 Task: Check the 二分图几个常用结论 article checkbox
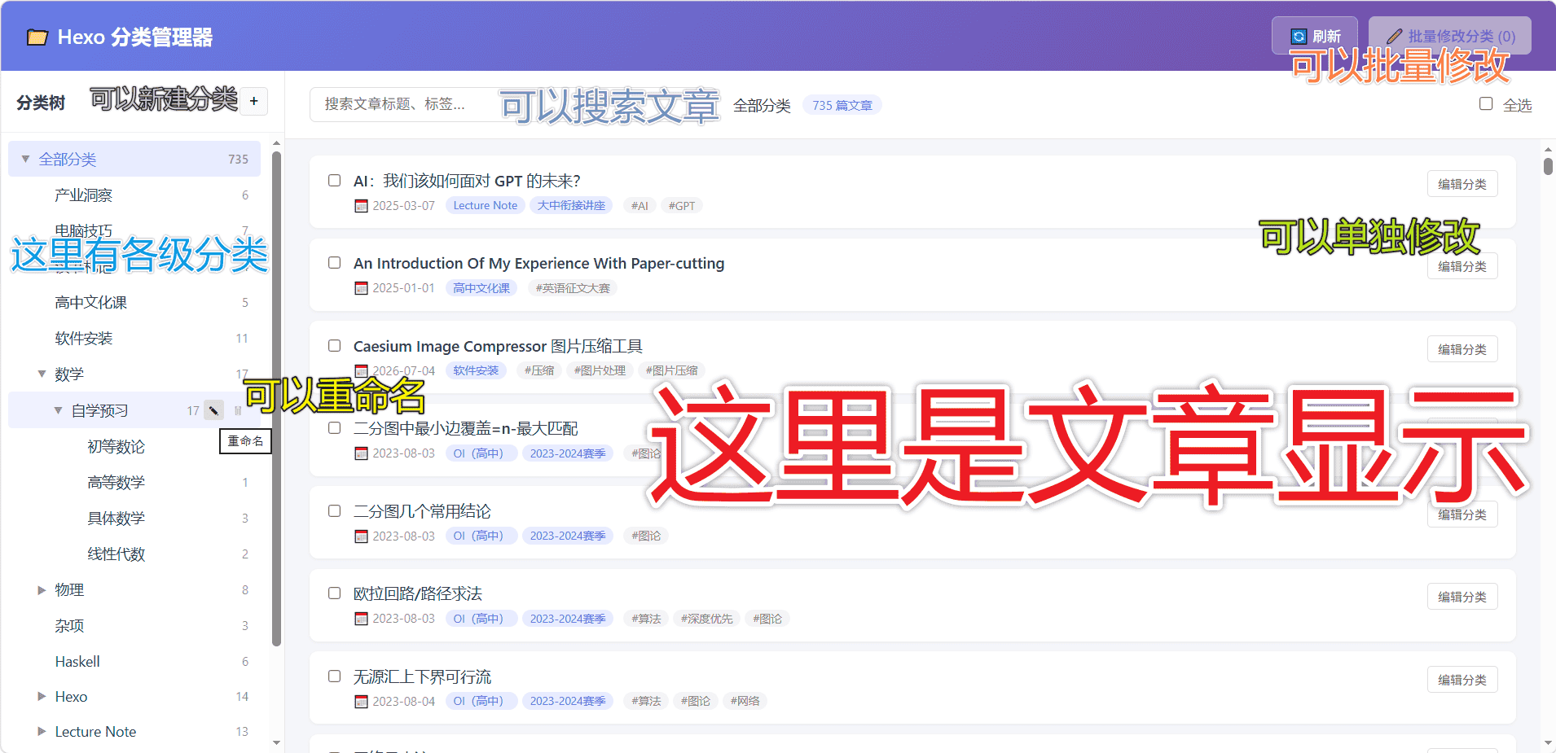(334, 511)
